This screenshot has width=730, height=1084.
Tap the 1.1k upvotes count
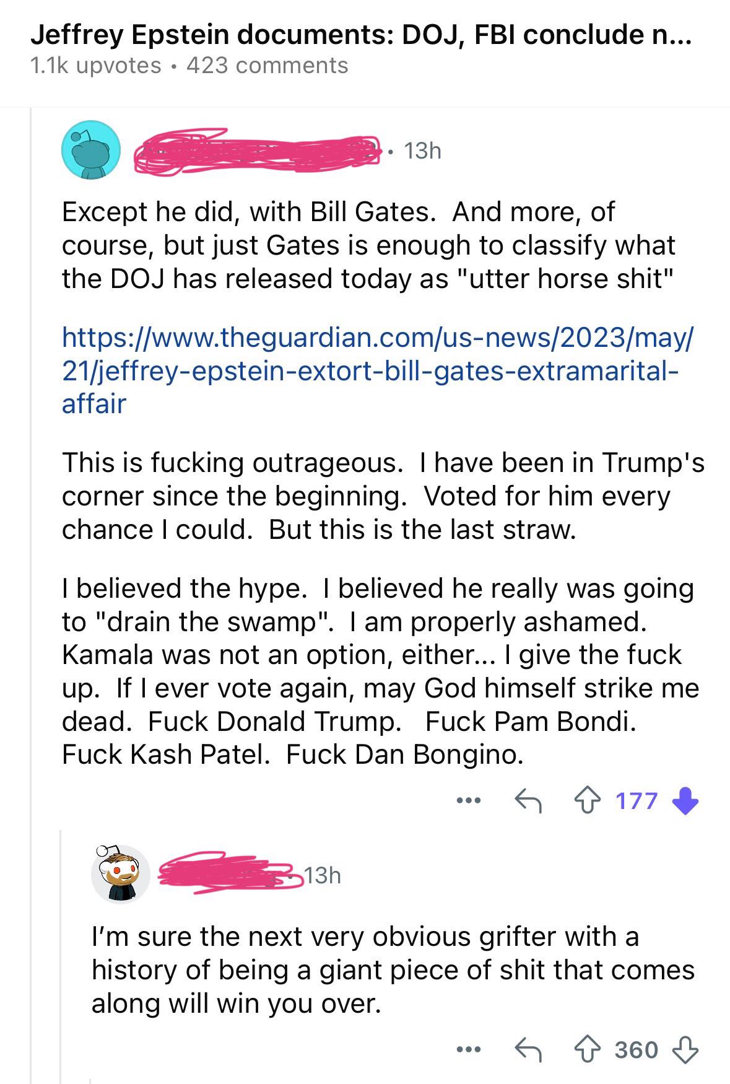click(96, 66)
